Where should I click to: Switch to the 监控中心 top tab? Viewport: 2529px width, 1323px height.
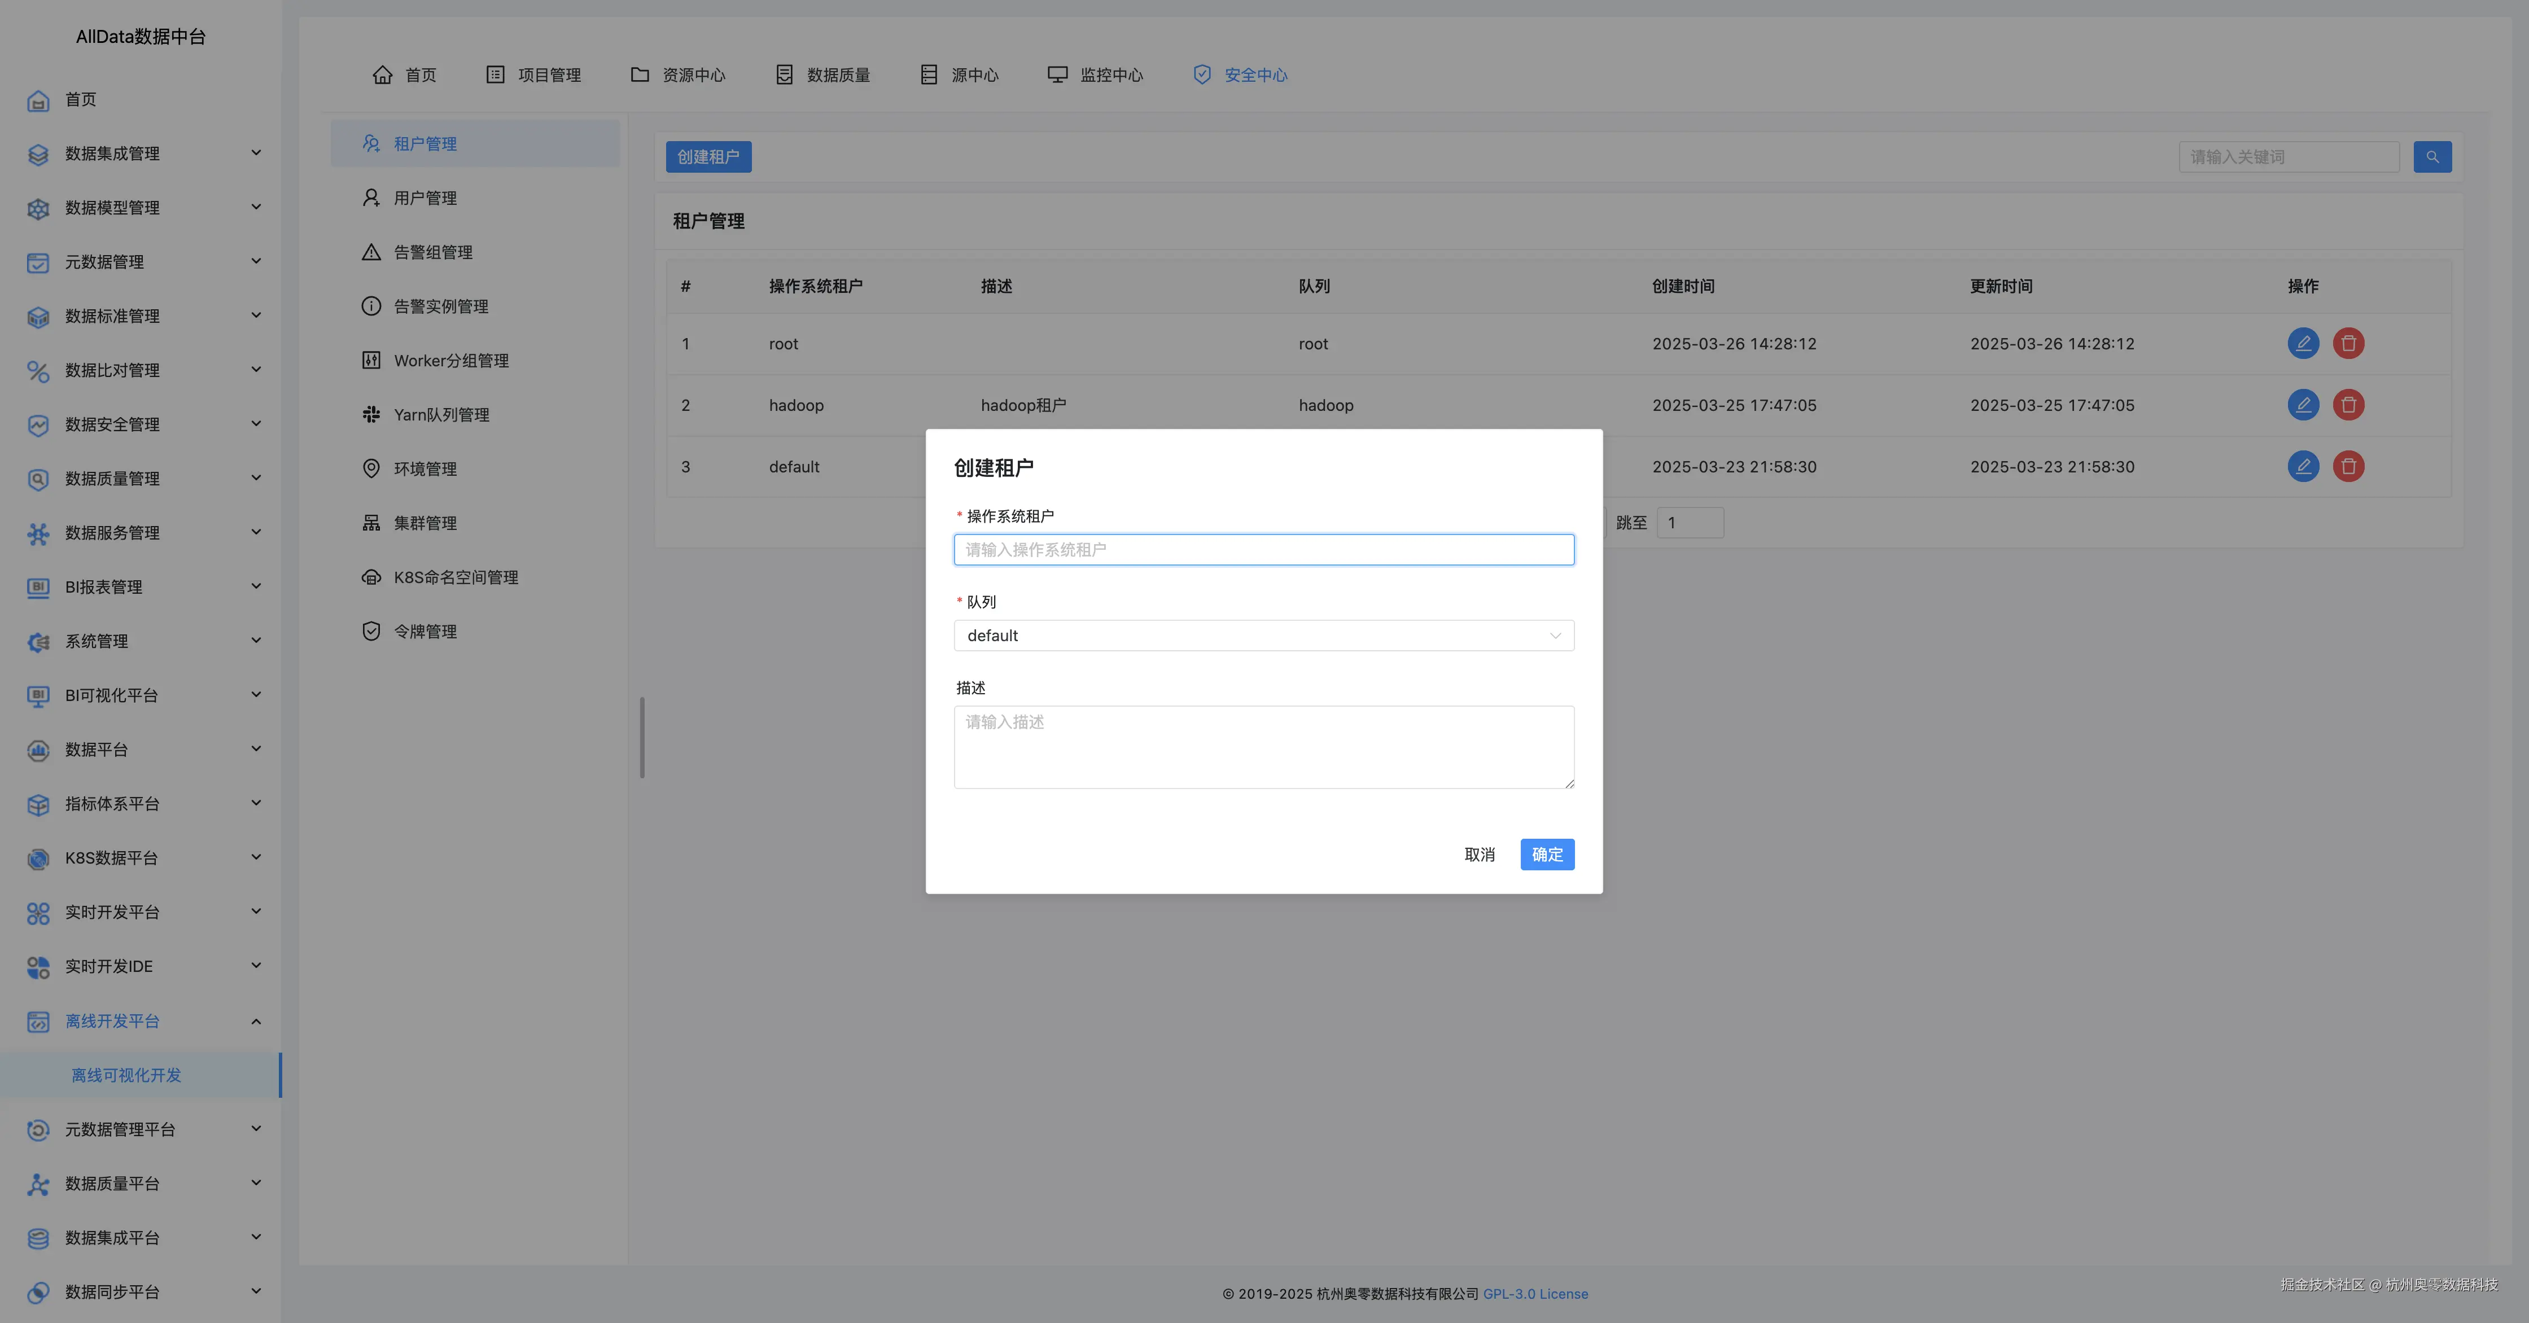point(1096,75)
